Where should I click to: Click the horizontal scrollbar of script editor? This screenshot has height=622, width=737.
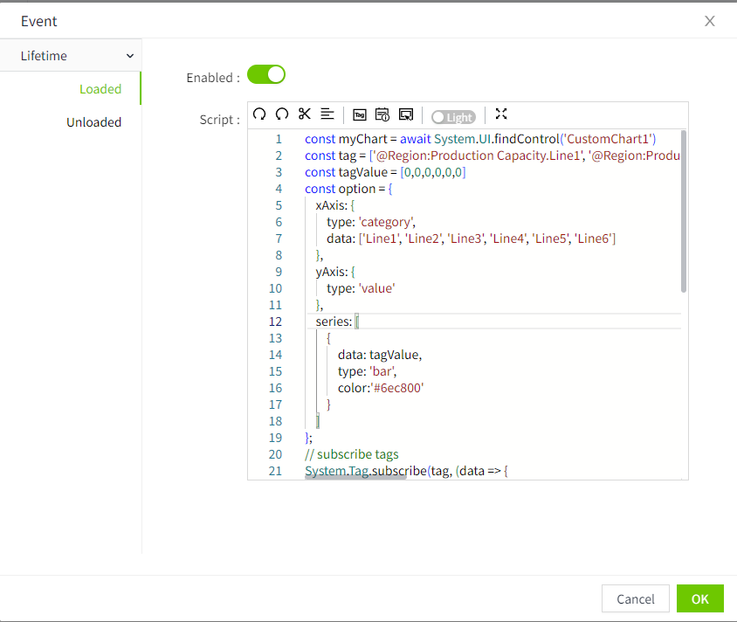pos(355,477)
